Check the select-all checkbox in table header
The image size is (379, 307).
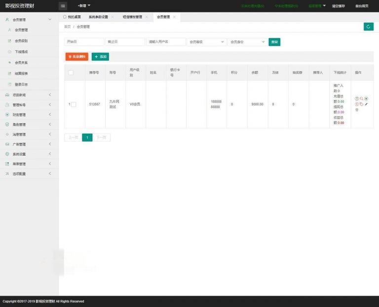pos(71,72)
